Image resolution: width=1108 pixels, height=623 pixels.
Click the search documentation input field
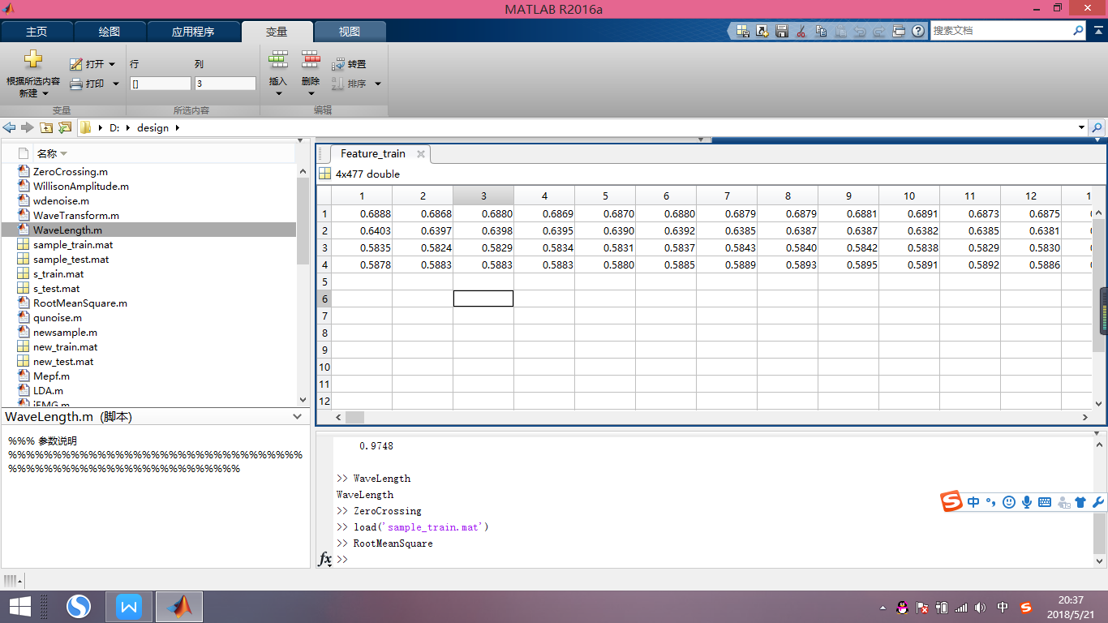999,31
